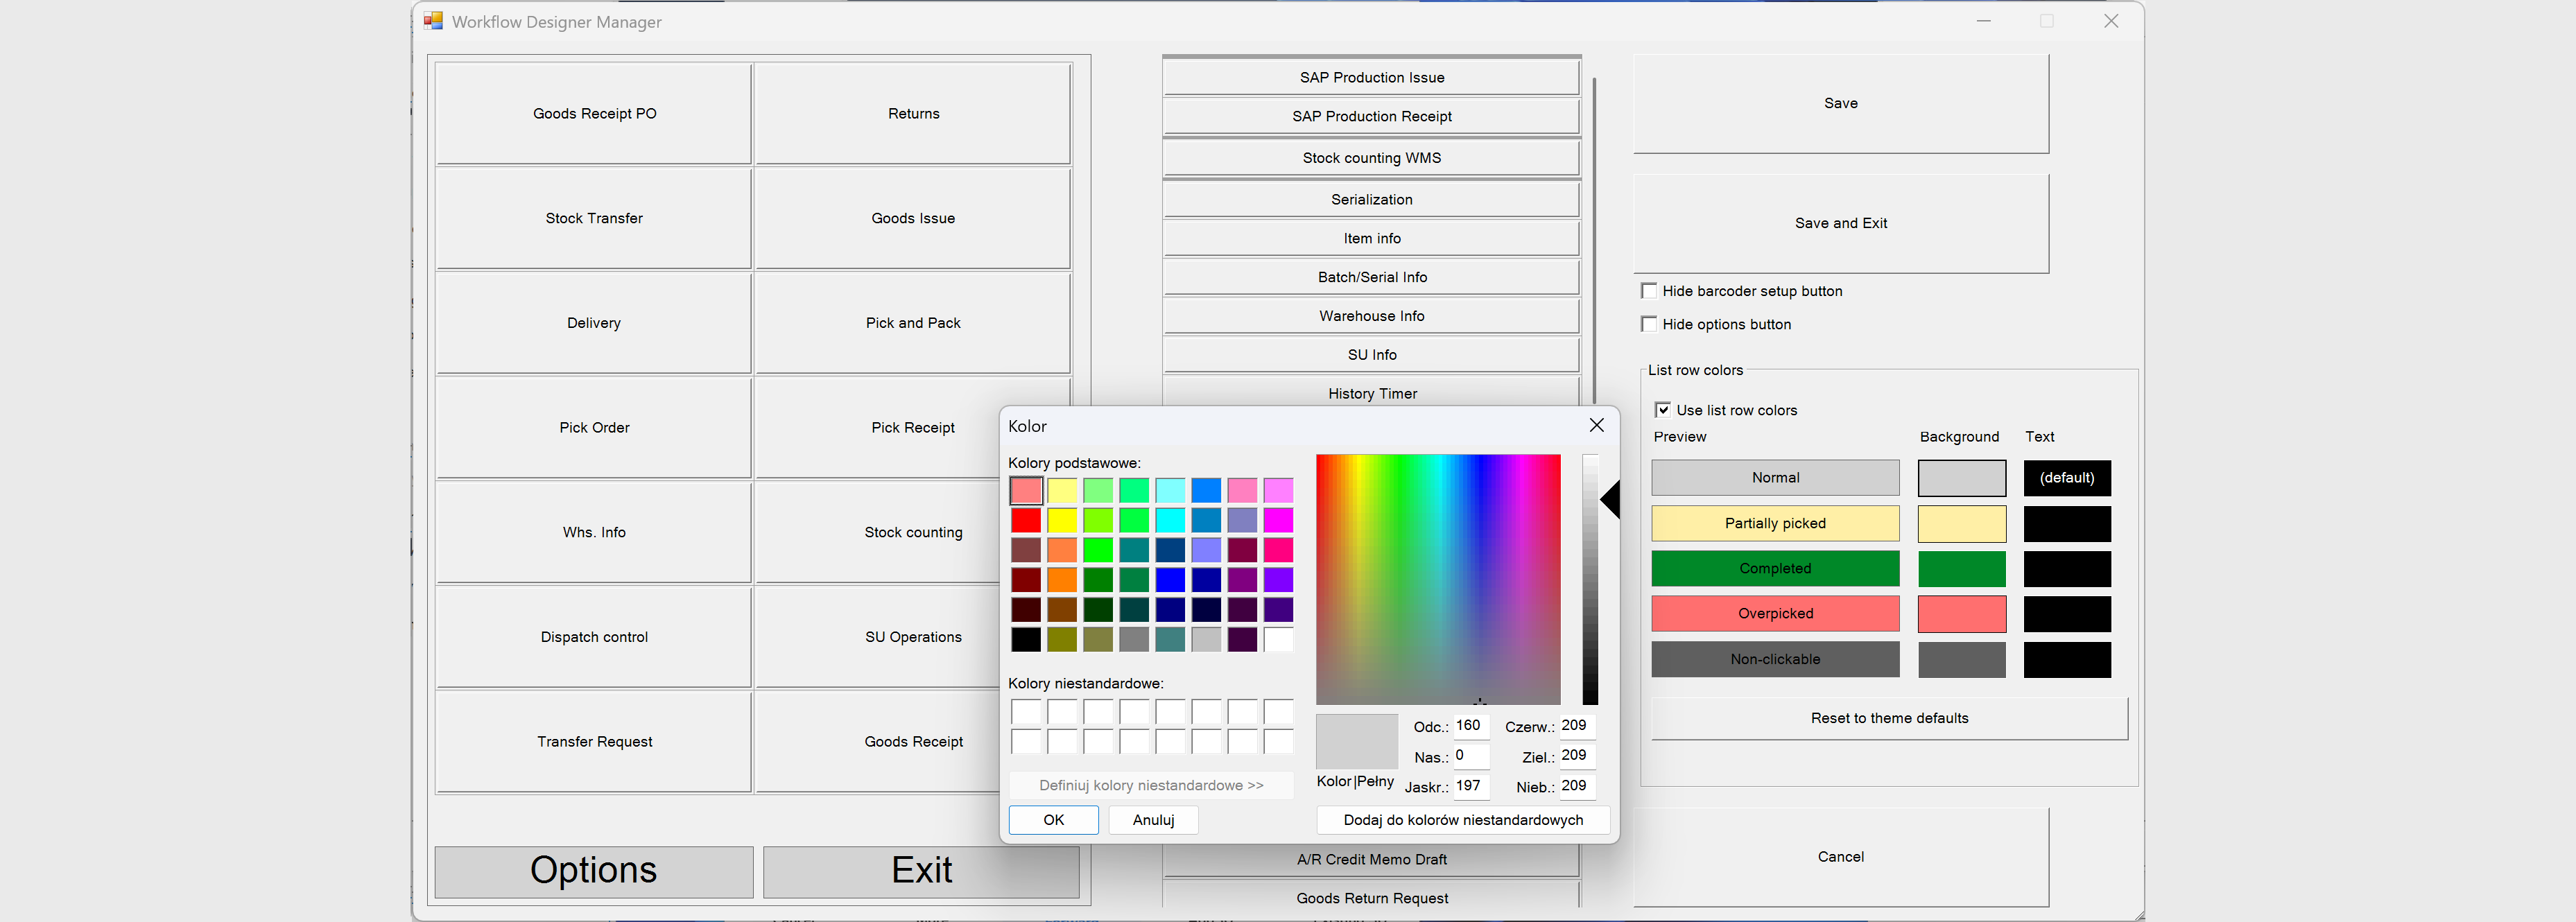Click Warehouse Info list button
Screen dimensions: 2576x922
tap(1372, 316)
